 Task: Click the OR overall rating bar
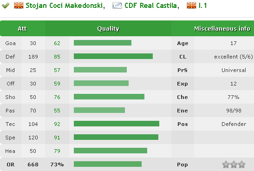pos(108,164)
